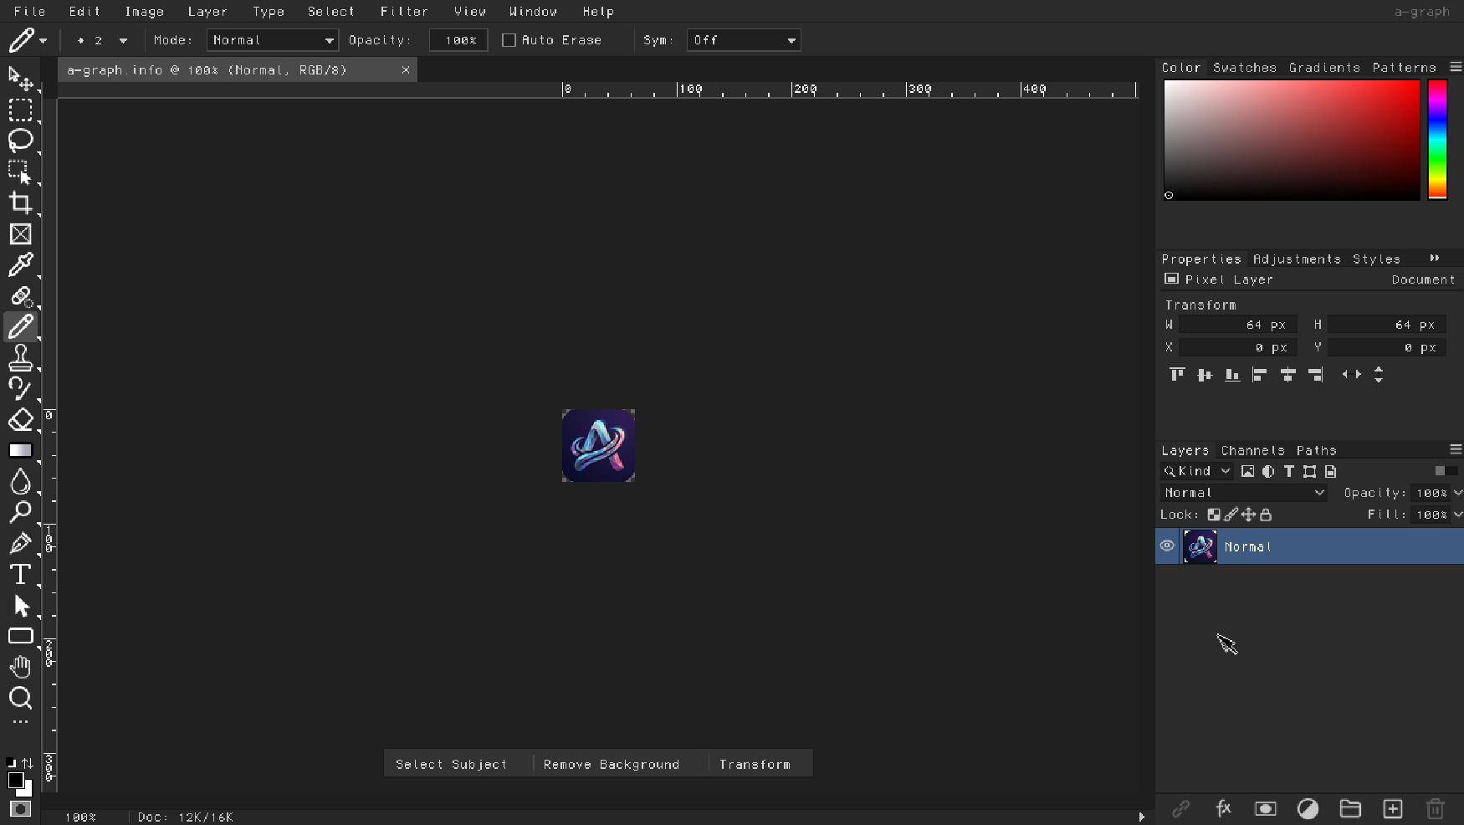This screenshot has height=825, width=1464.
Task: Select the Eyedropper tool
Action: (x=20, y=264)
